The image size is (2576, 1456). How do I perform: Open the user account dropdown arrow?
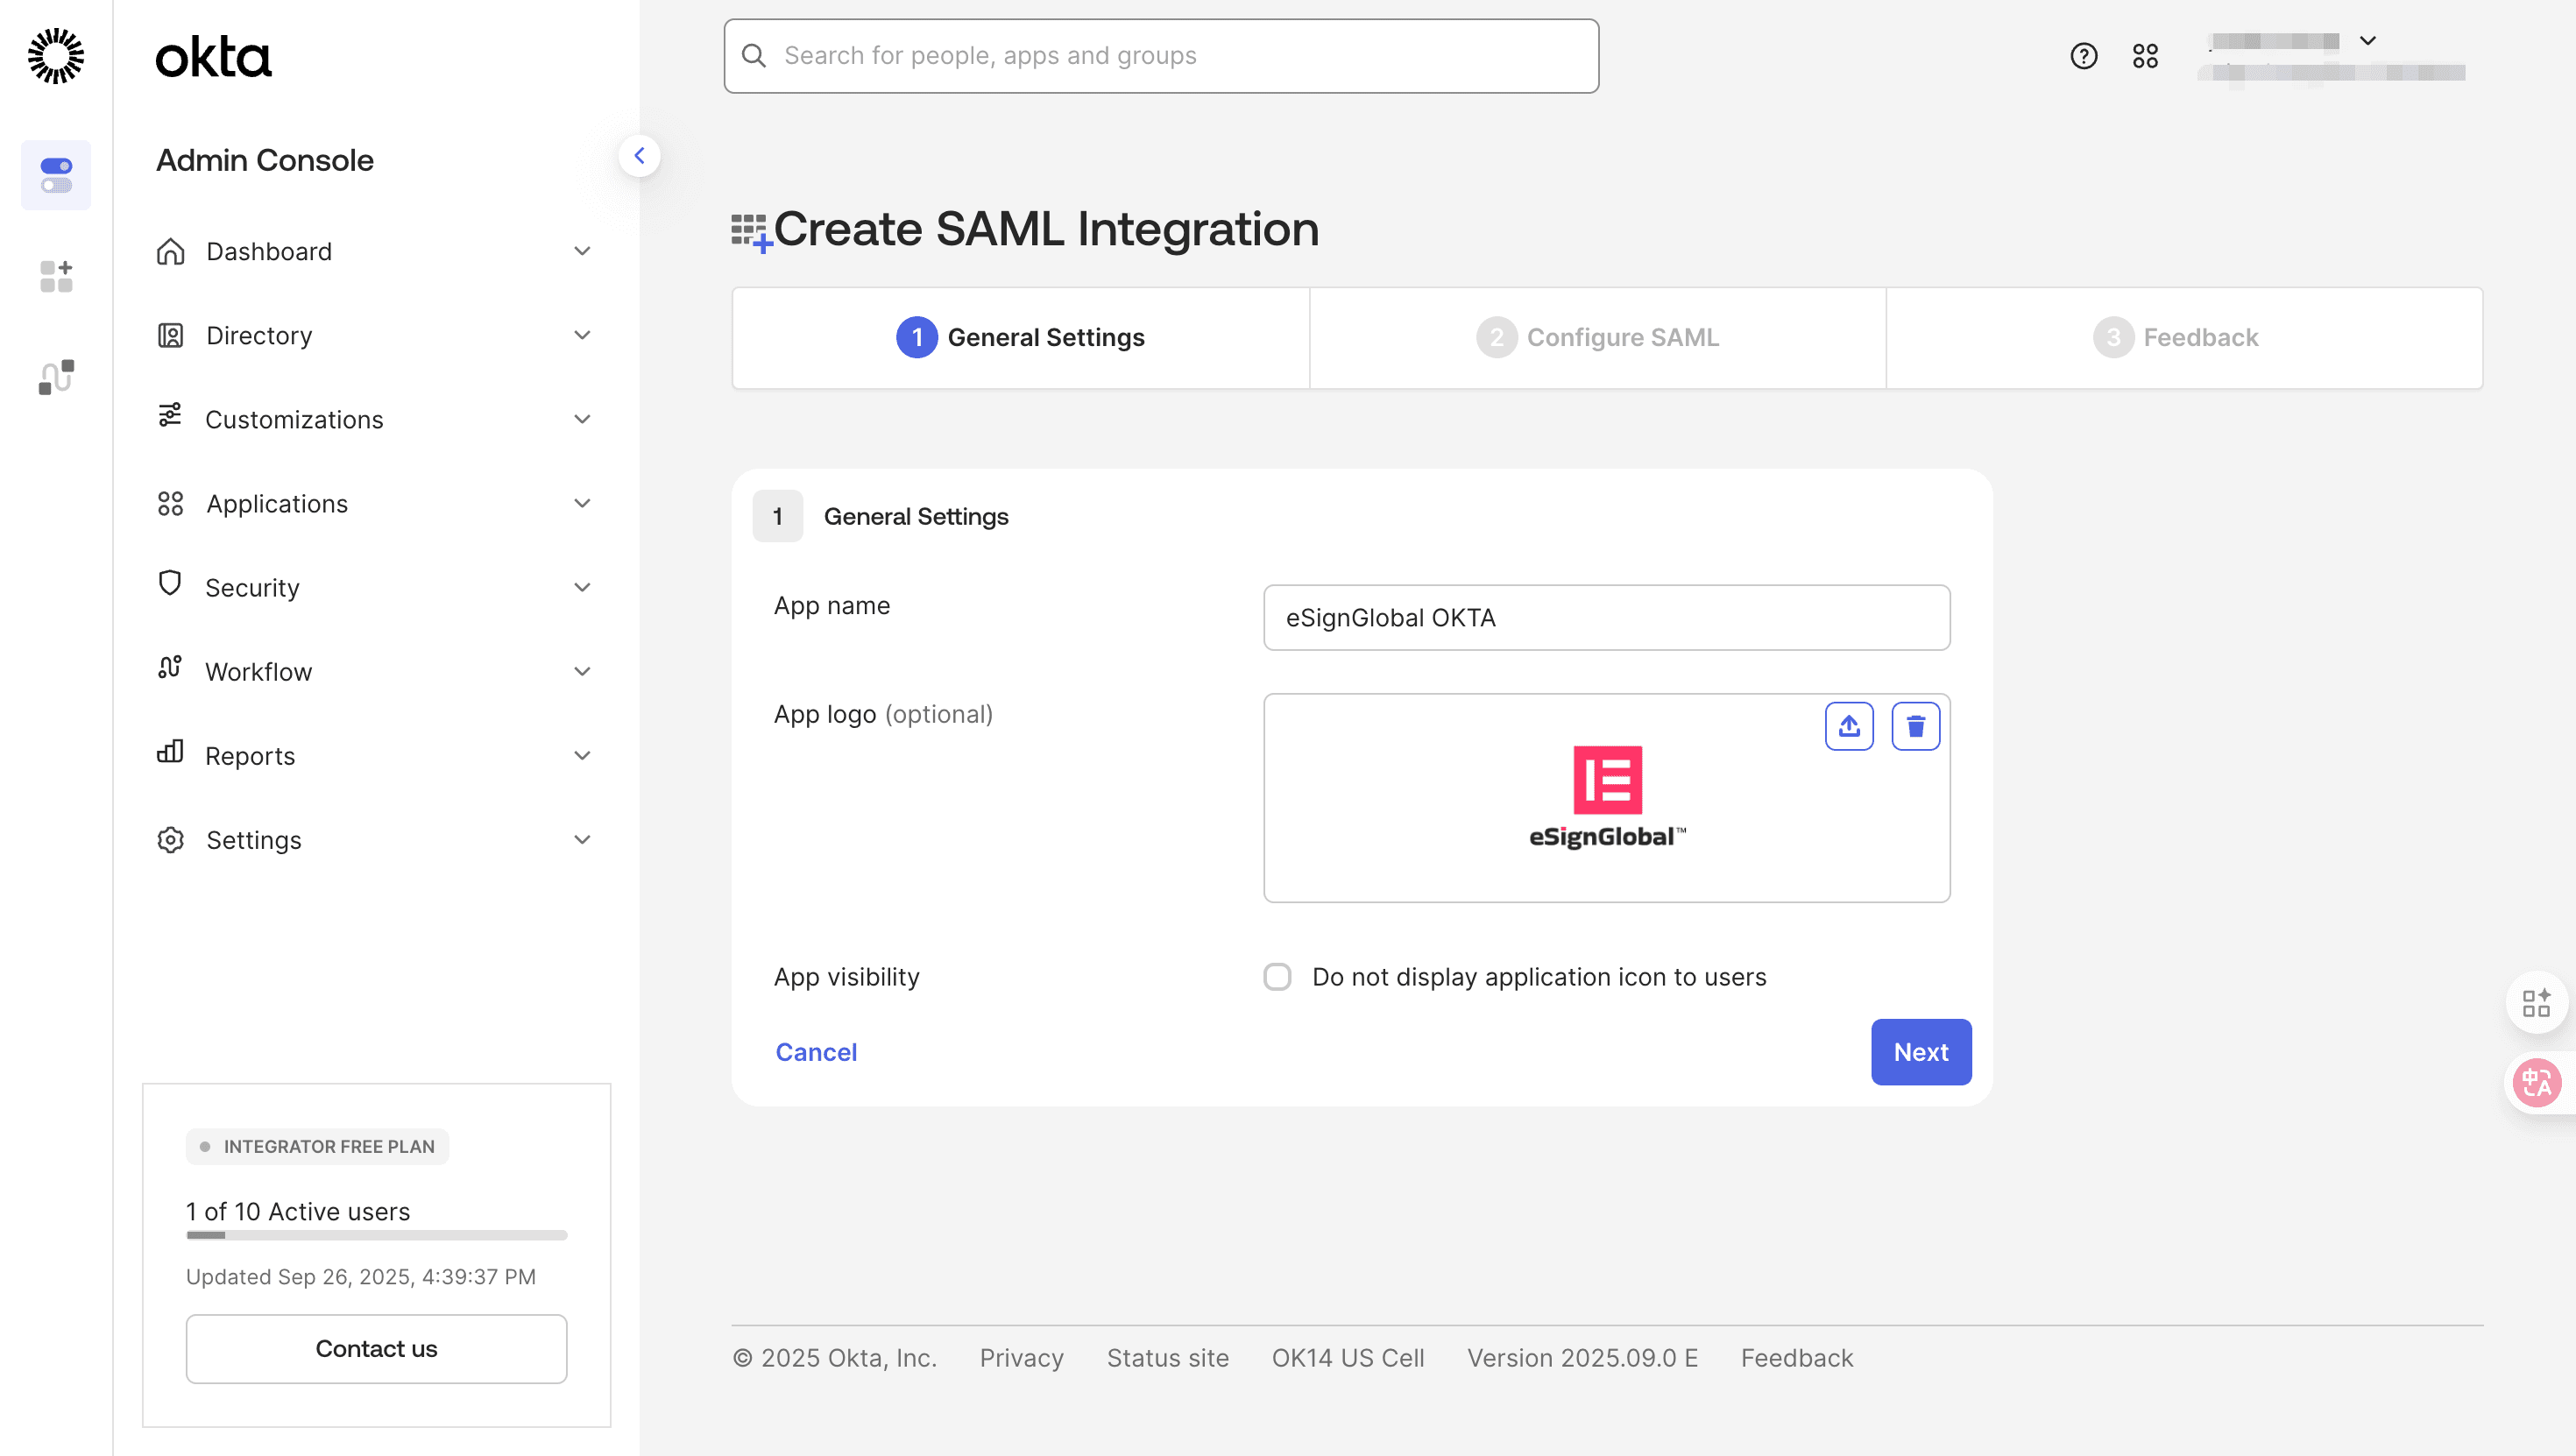2367,41
